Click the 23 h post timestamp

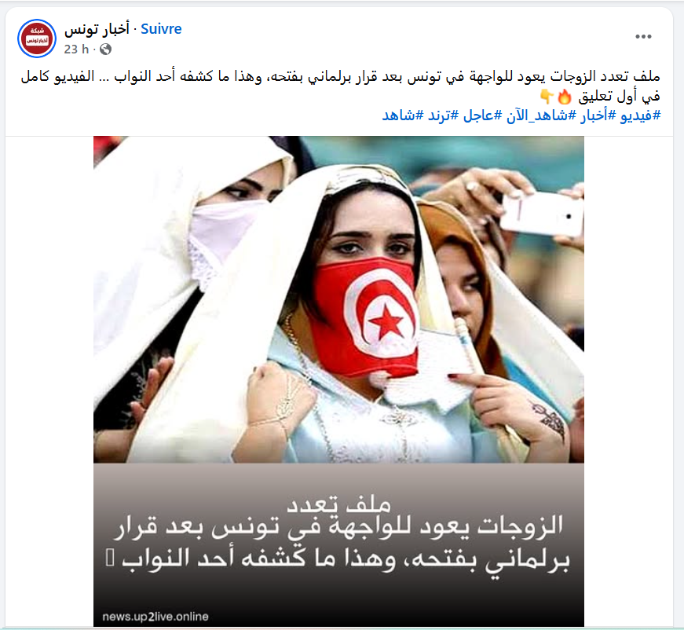(x=76, y=49)
